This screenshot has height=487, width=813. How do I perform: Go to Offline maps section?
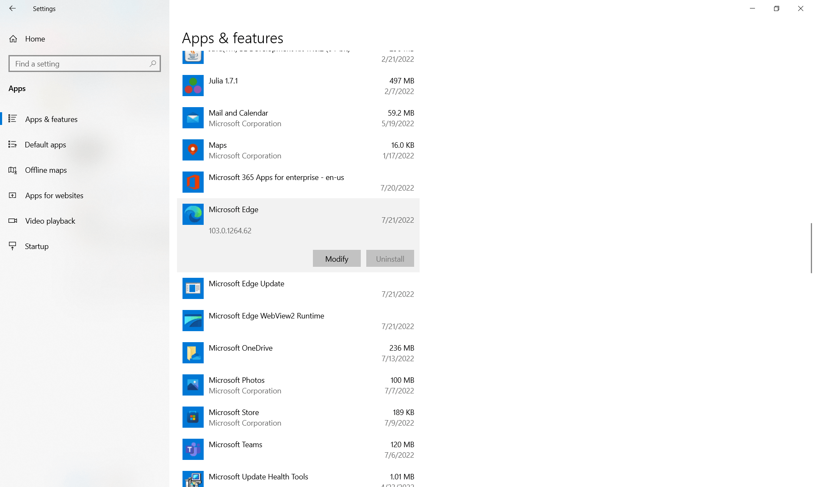click(x=46, y=170)
